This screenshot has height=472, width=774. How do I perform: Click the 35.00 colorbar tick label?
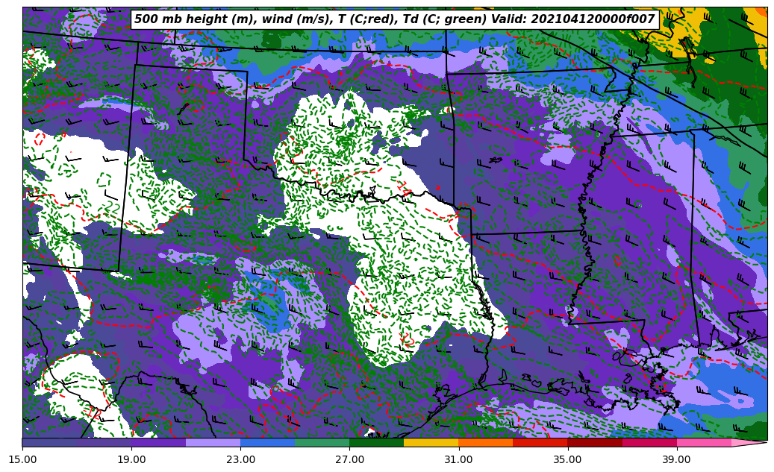(x=567, y=459)
